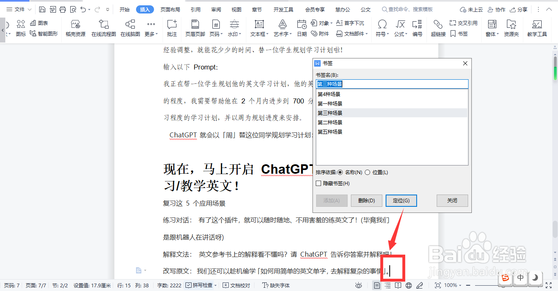Click the 日期 date insert icon
The image size is (558, 291).
(x=302, y=28)
